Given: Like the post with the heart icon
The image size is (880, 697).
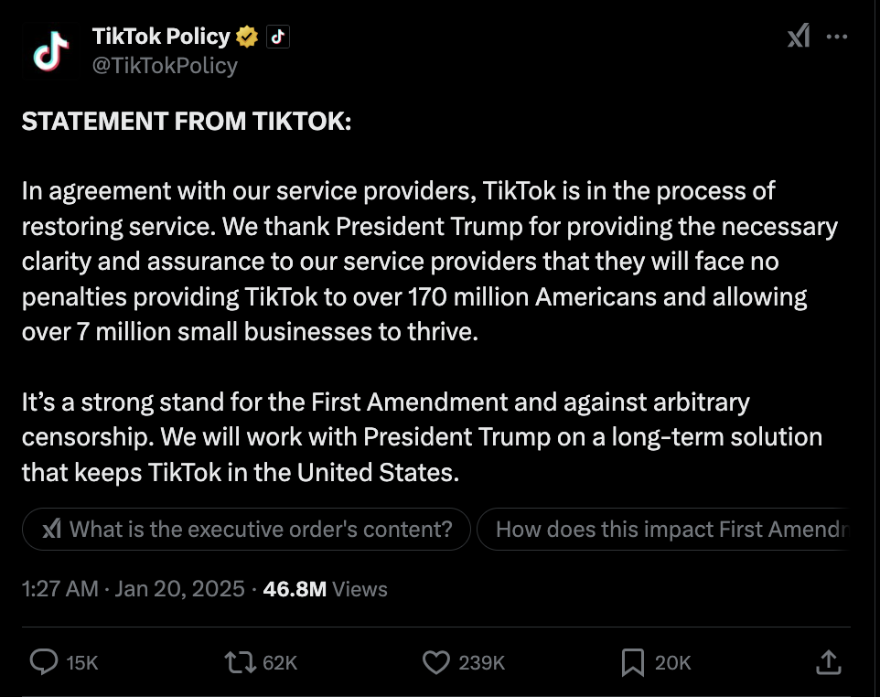Looking at the screenshot, I should pos(437,662).
